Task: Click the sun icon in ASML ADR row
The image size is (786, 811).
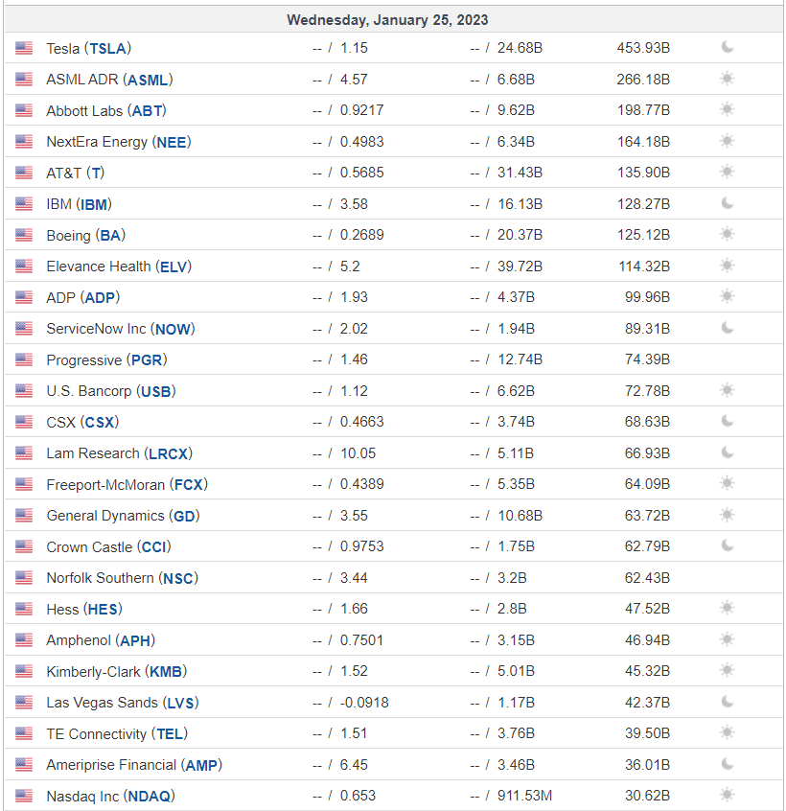Action: tap(727, 79)
